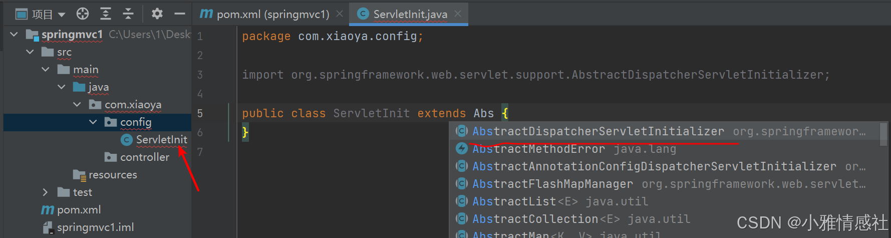
Task: Close the pom.xml editor tab
Action: click(x=340, y=14)
